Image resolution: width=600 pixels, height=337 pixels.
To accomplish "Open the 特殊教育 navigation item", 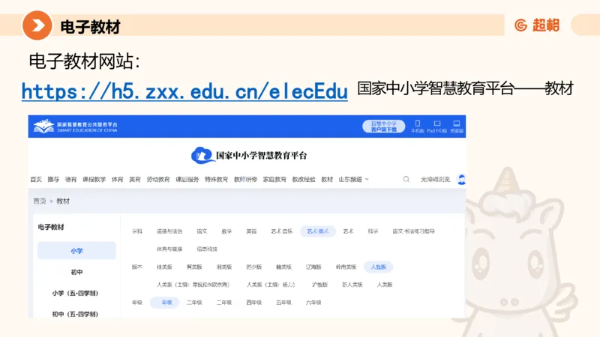I will (x=216, y=179).
